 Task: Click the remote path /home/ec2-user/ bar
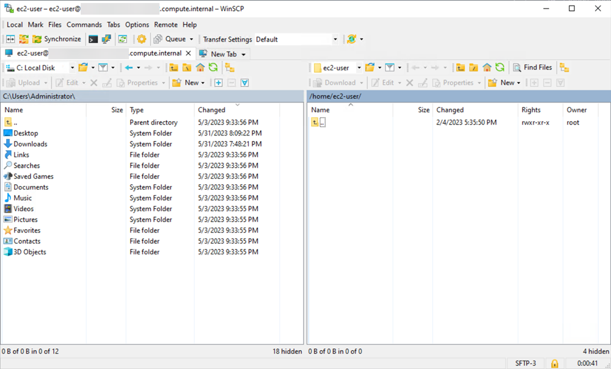pos(459,96)
